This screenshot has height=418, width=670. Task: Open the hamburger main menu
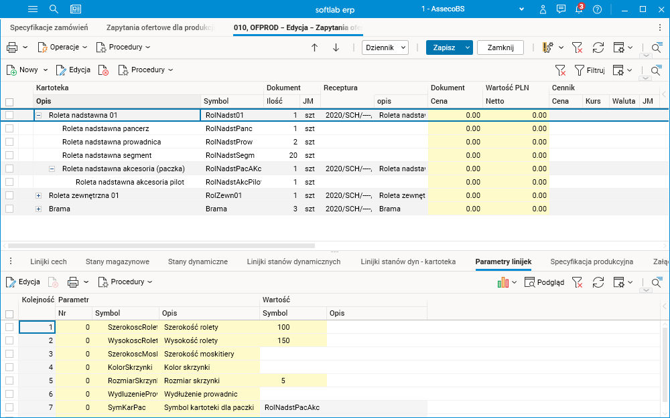click(32, 9)
